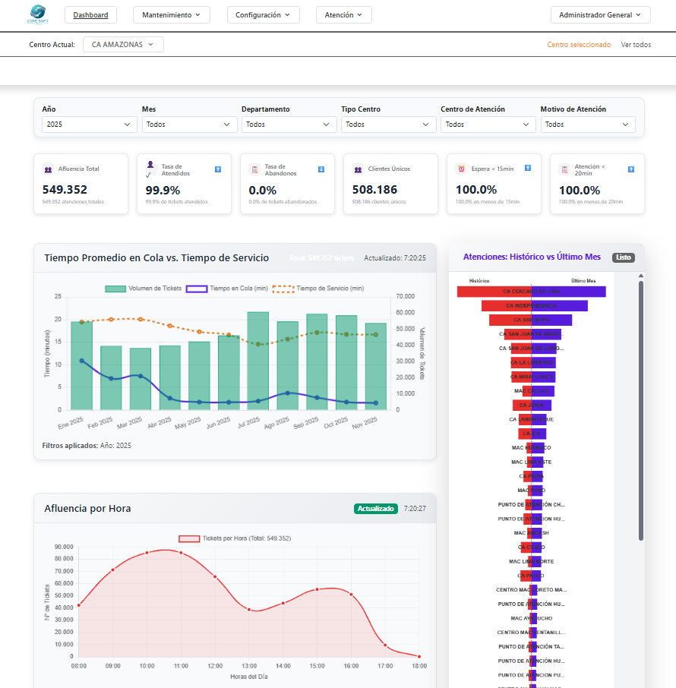Open the Mantenimiento menu
This screenshot has height=688, width=676.
point(171,14)
